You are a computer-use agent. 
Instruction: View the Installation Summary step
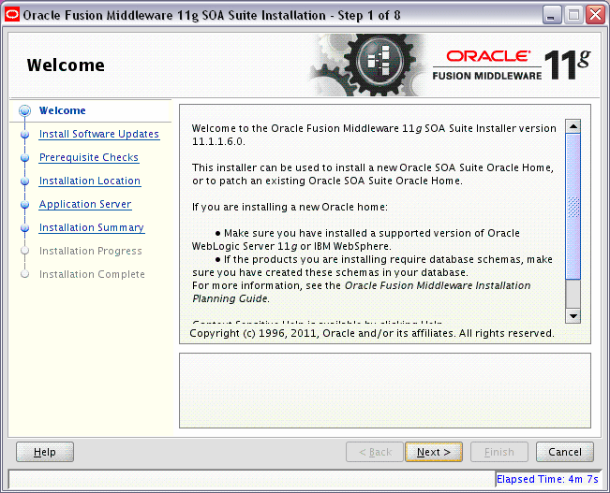[x=92, y=227]
